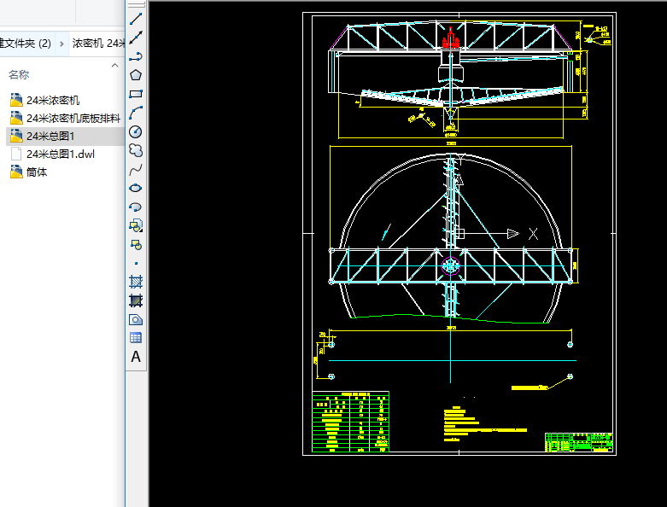Select the Spline tool
667x507 pixels.
136,170
